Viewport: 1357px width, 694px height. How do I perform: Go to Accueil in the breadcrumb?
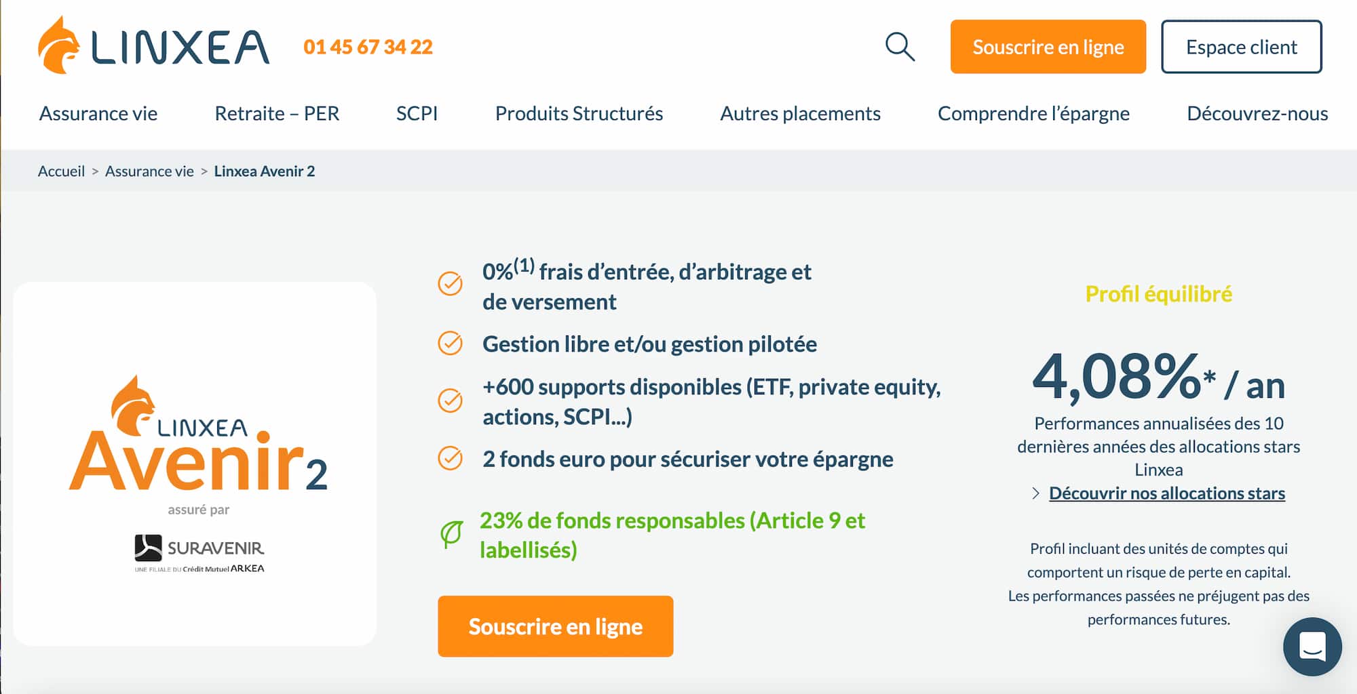pos(61,171)
